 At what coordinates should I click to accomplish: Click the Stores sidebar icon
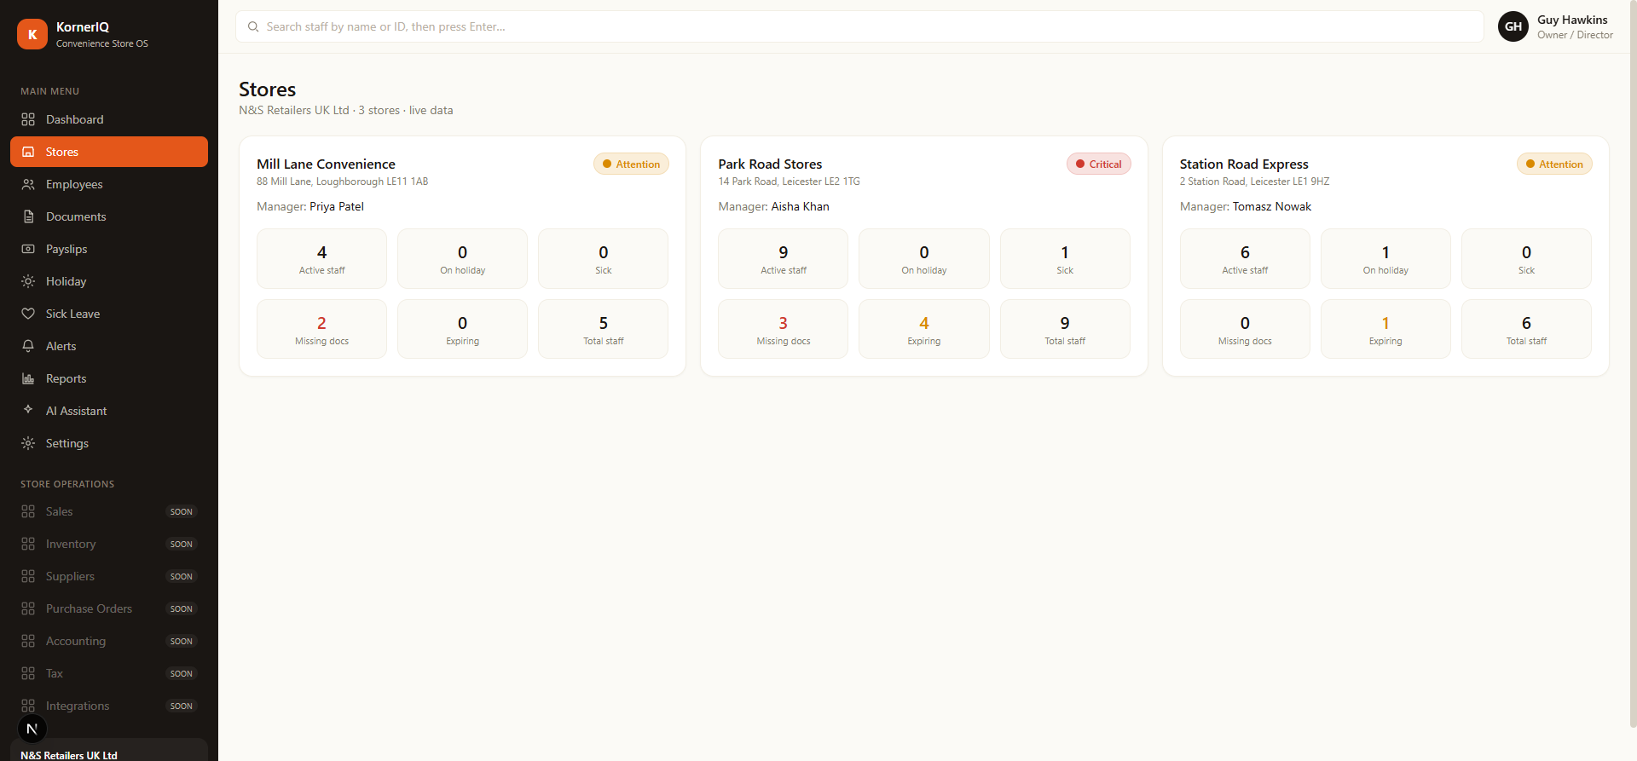tap(28, 152)
